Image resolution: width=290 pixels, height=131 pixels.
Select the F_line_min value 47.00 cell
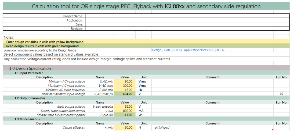click(x=125, y=90)
